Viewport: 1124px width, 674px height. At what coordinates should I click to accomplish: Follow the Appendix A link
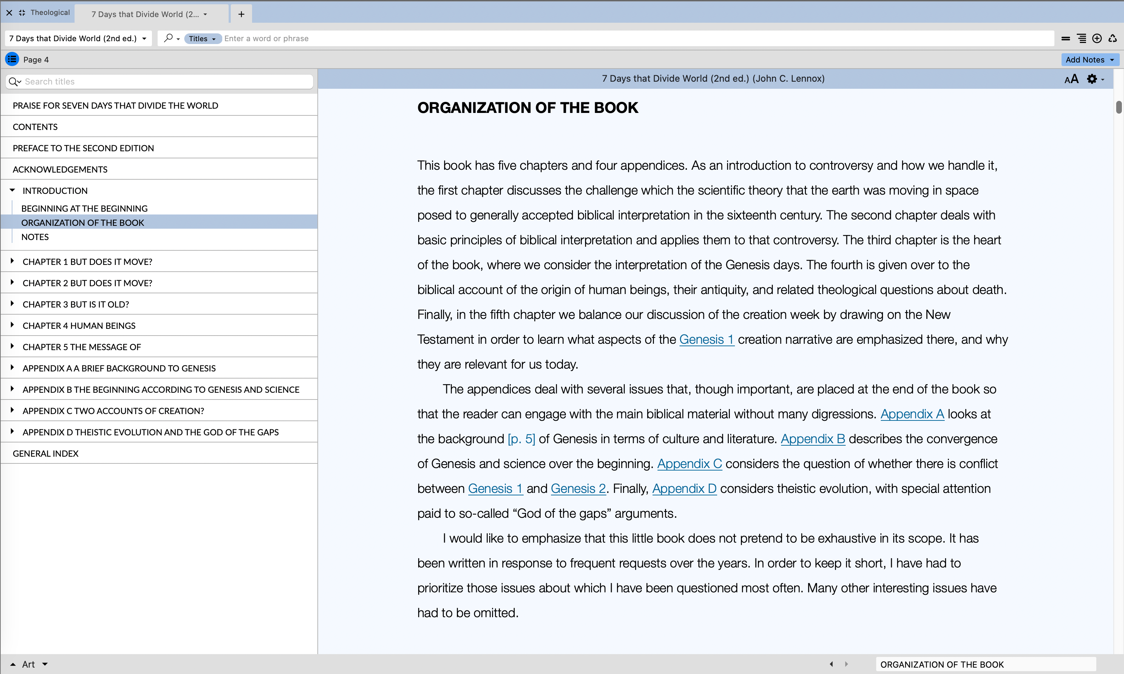912,414
